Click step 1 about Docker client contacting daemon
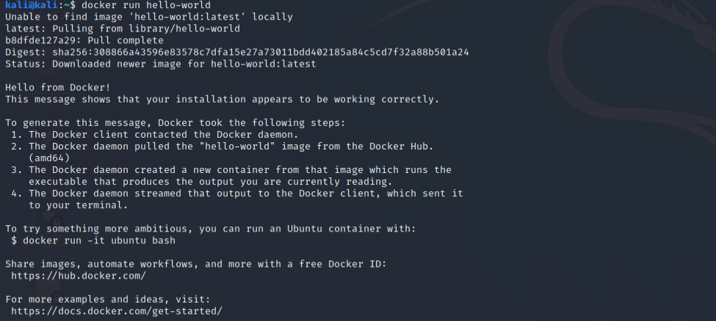This screenshot has height=321, width=716. coord(155,135)
